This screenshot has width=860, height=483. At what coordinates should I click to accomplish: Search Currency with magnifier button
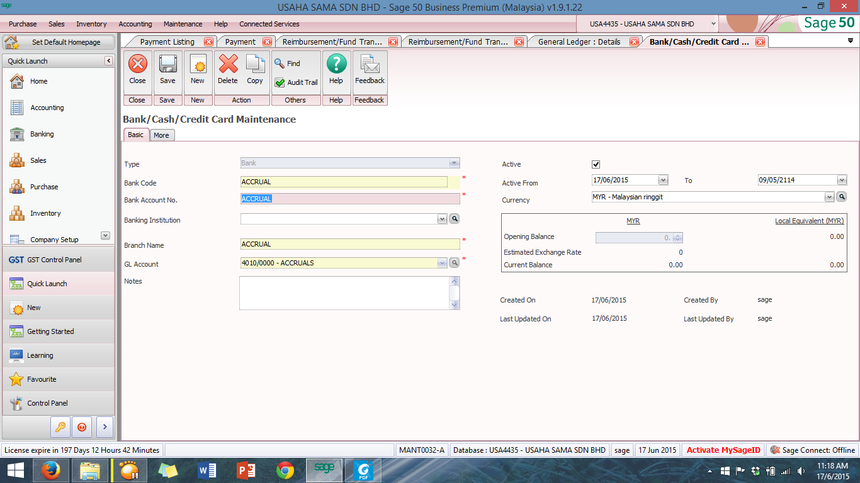(x=841, y=197)
